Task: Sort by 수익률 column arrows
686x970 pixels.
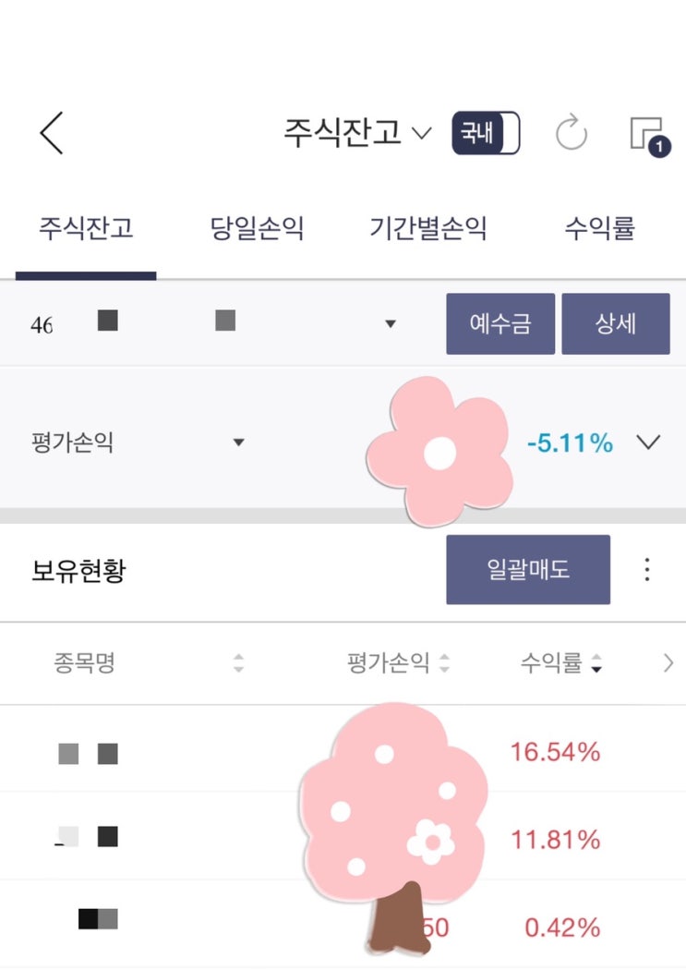Action: pos(596,663)
